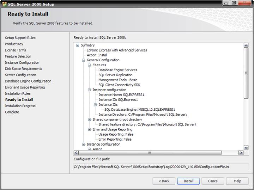Viewport: 254px width, 190px height.
Task: Collapse the Instance IDs node
Action: tap(95, 105)
